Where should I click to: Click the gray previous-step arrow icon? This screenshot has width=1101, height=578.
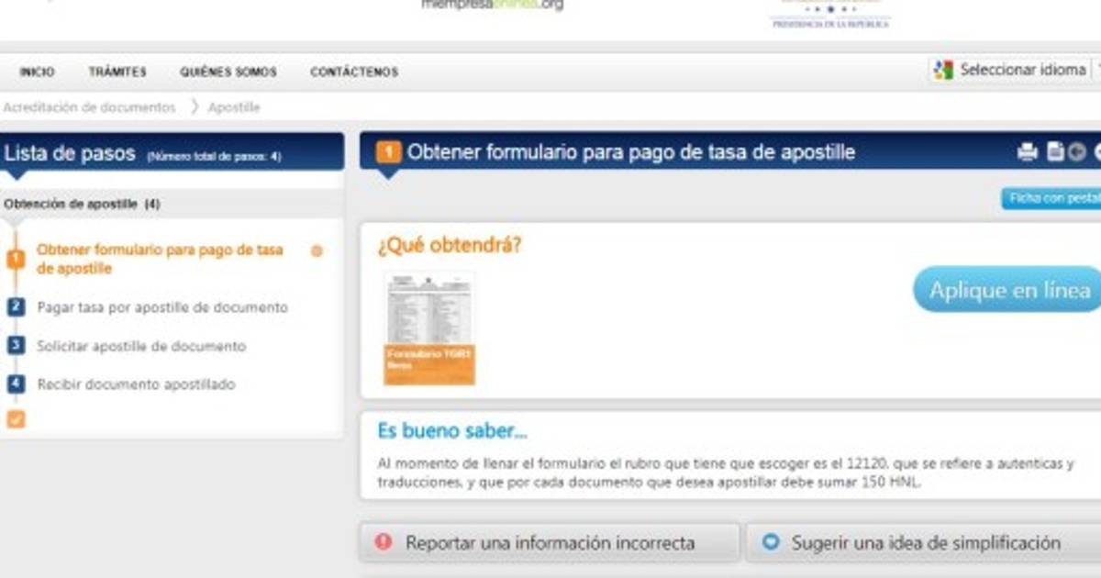[x=1077, y=152]
